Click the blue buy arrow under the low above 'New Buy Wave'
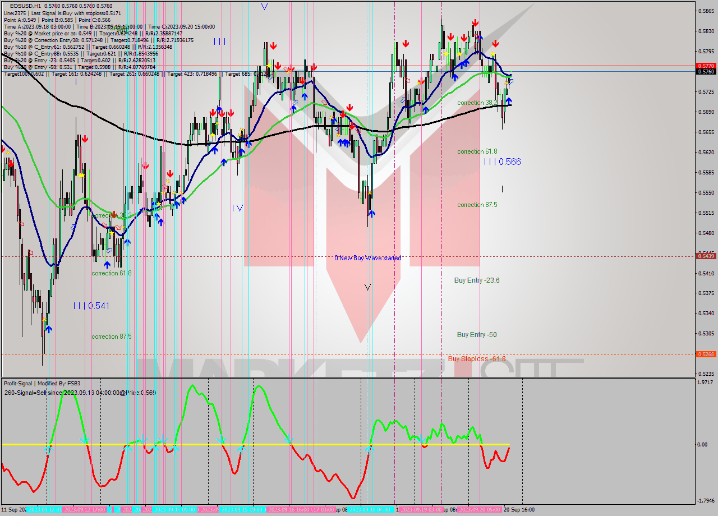This screenshot has width=718, height=516. pyautogui.click(x=371, y=214)
